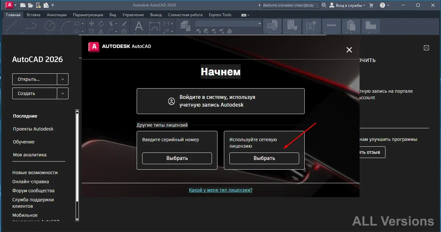Click the Открыть... button on start page
The width and height of the screenshot is (441, 232).
pyautogui.click(x=35, y=79)
